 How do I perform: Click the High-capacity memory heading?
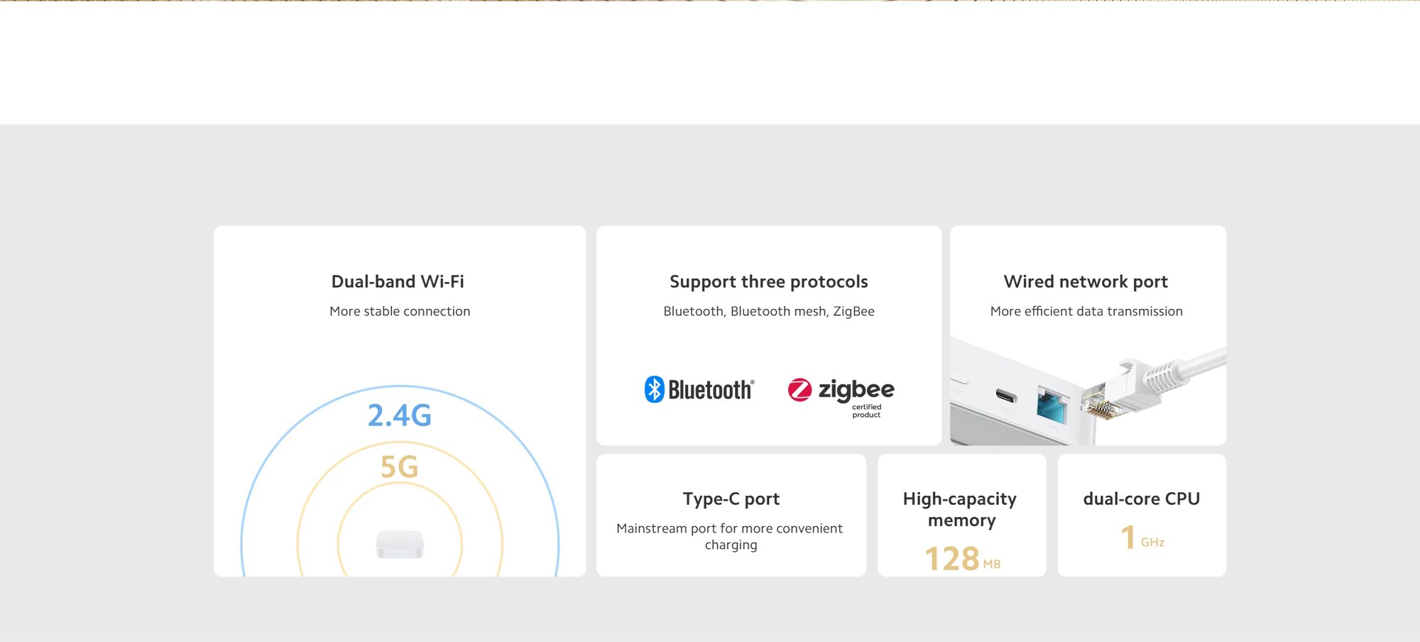[x=960, y=509]
